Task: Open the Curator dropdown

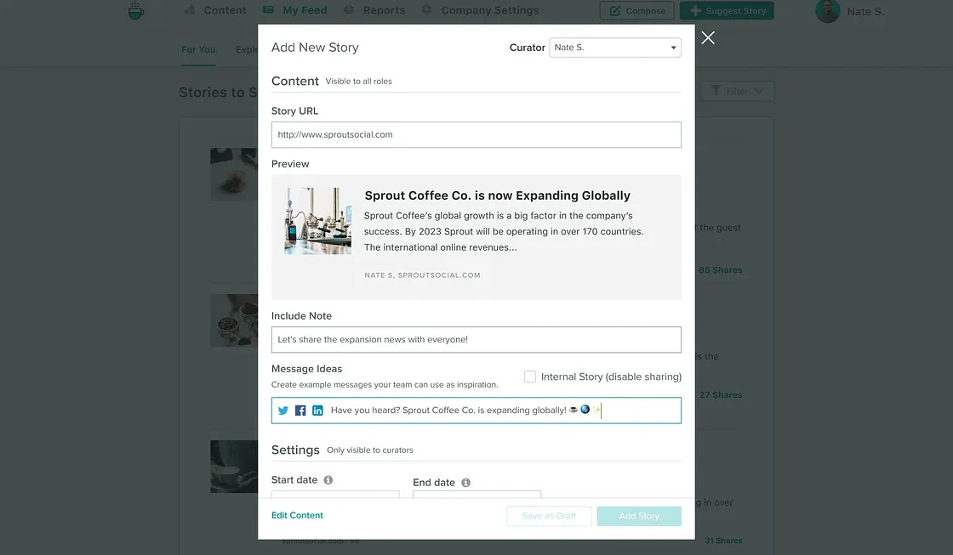Action: coord(615,48)
